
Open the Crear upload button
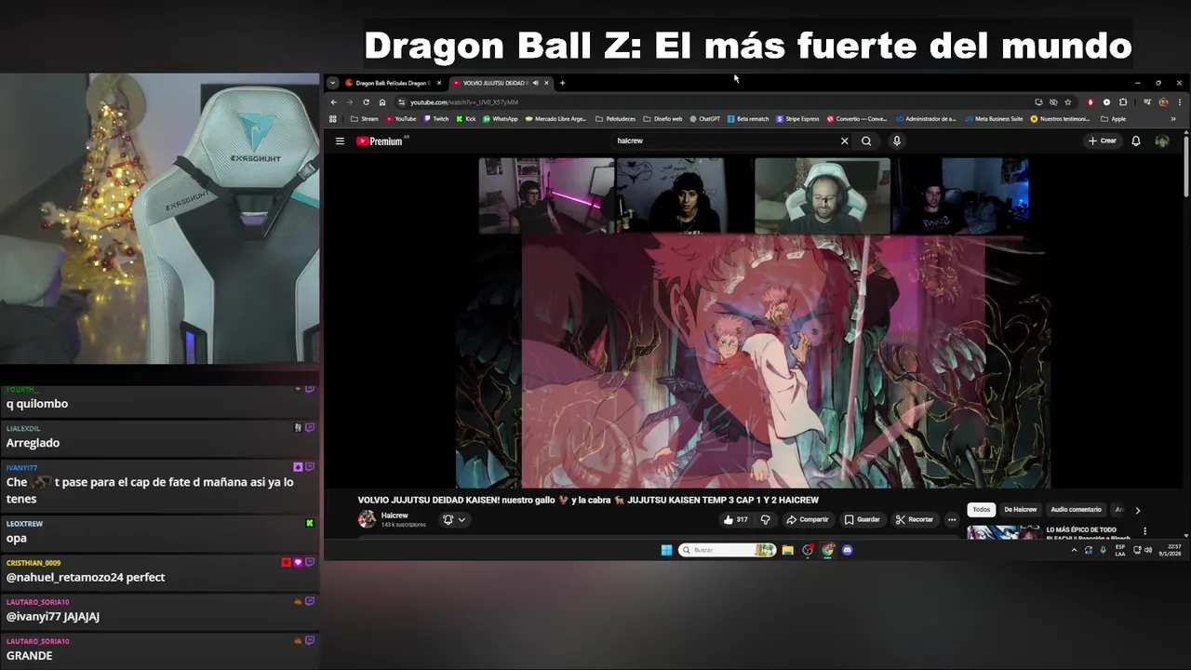coord(1102,141)
